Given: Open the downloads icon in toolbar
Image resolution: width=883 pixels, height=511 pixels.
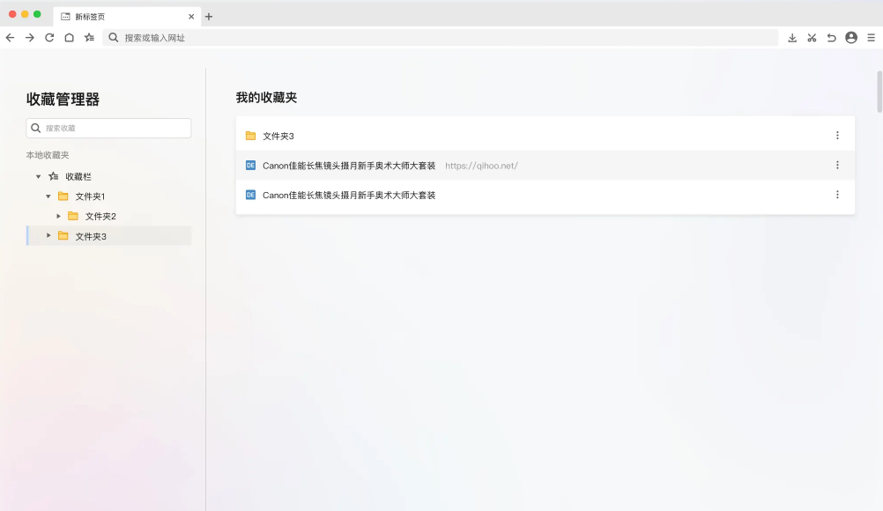Looking at the screenshot, I should pyautogui.click(x=792, y=38).
